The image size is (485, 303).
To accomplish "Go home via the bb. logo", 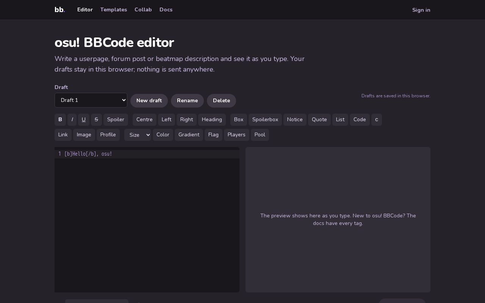I will [60, 10].
